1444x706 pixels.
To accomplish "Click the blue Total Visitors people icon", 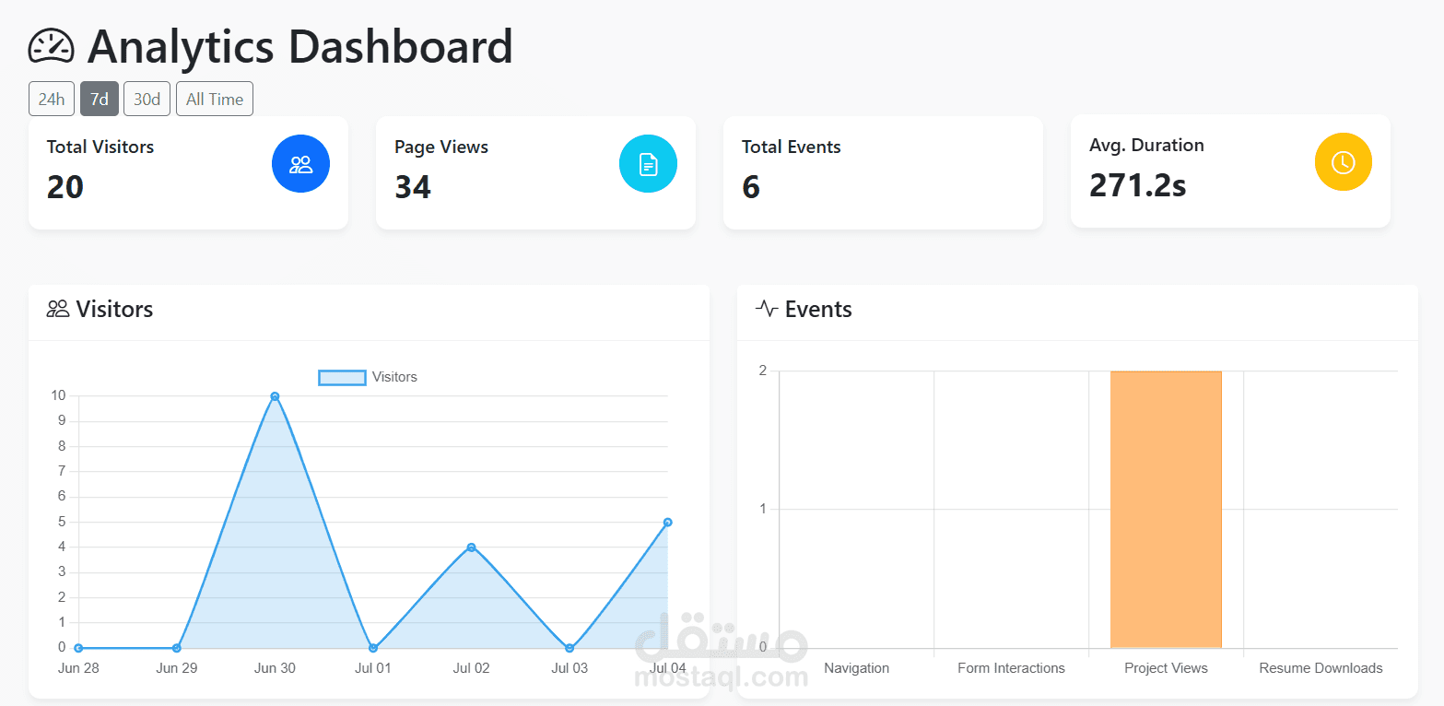I will coord(300,164).
